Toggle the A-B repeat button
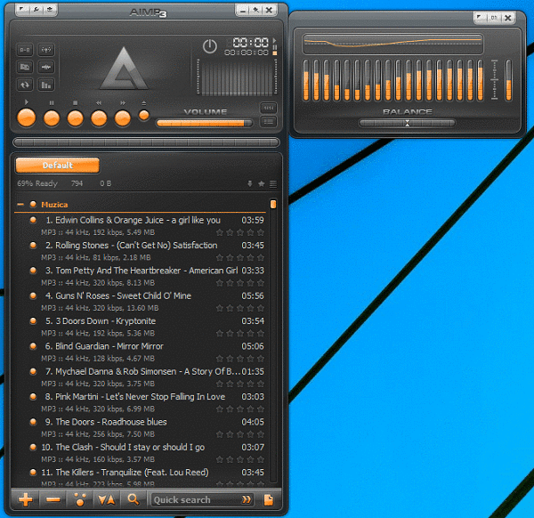The image size is (534, 518). coord(24,50)
